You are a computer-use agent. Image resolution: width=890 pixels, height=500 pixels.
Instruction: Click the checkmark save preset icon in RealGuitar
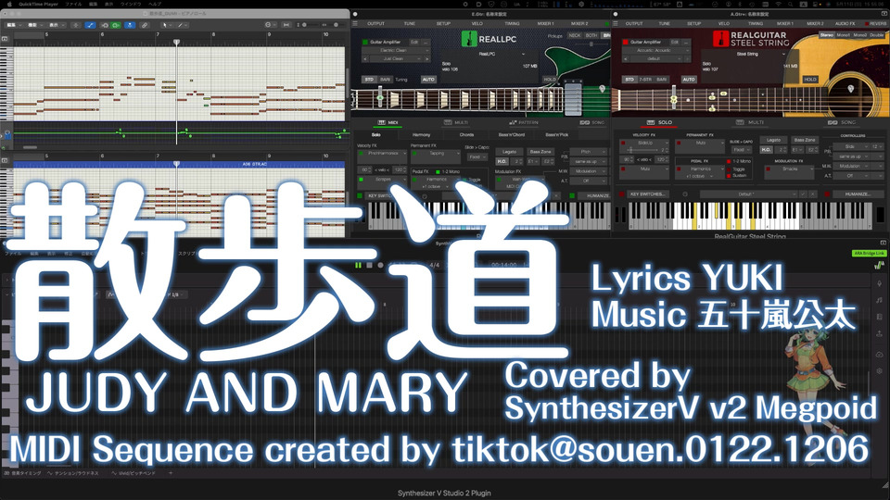click(803, 194)
